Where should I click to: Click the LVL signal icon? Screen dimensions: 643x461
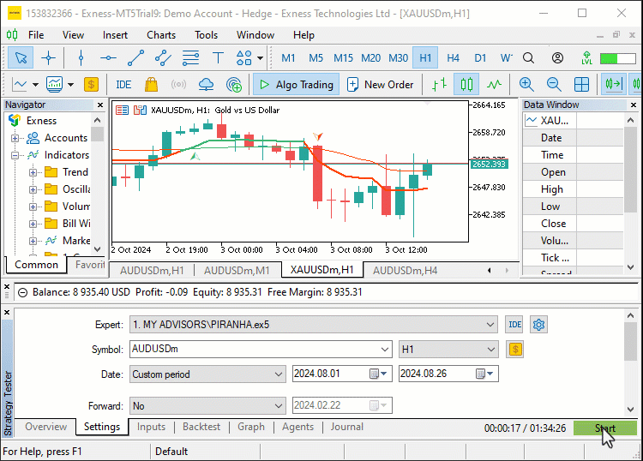586,57
